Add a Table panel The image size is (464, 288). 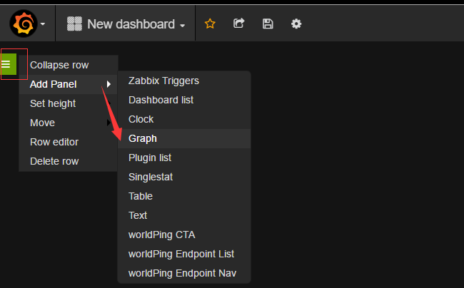184,196
